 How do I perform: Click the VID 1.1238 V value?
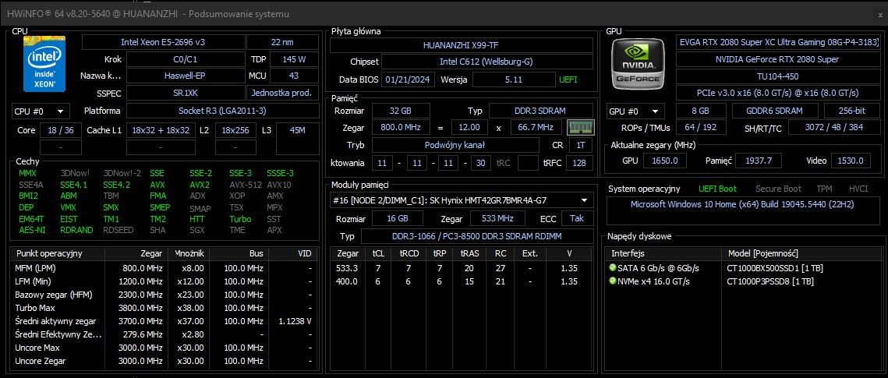click(x=295, y=321)
